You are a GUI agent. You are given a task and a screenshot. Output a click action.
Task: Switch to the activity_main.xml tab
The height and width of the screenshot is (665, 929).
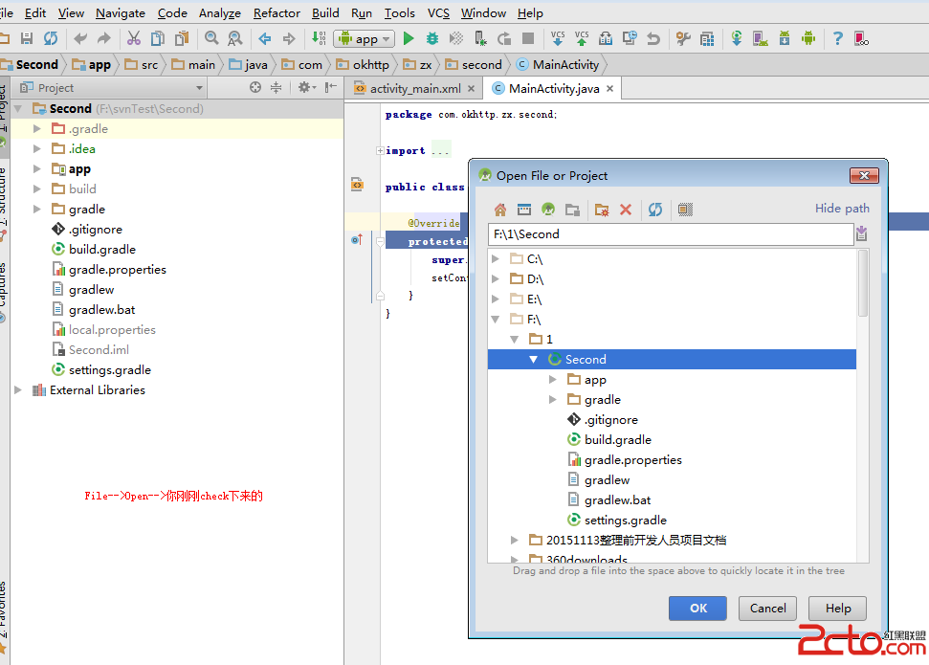point(414,88)
